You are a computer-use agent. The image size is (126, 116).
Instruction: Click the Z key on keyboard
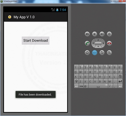81,81
